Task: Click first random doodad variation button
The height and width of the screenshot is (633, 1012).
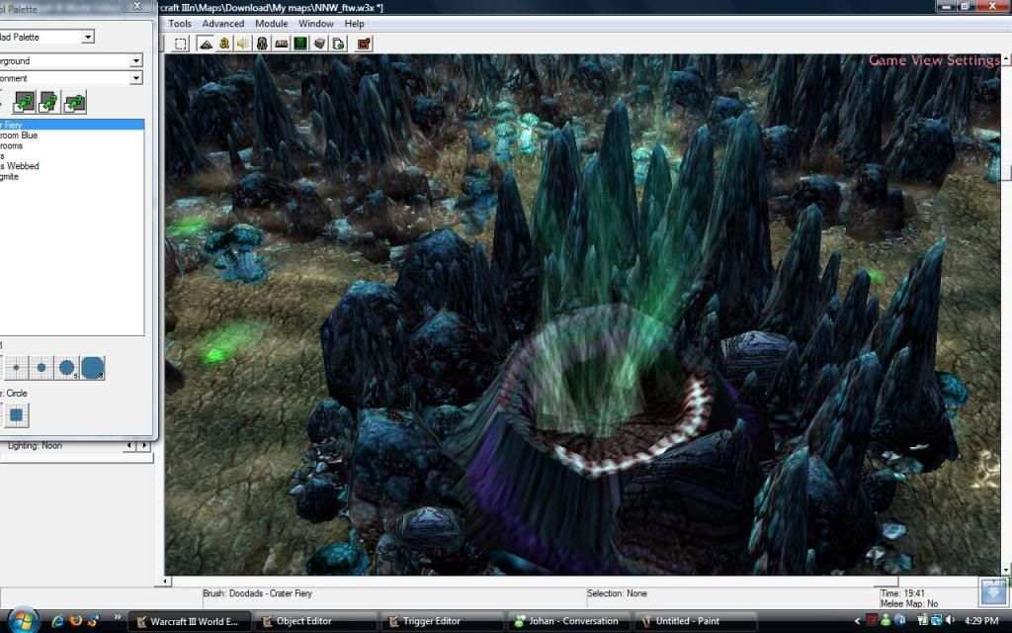Action: [24, 102]
